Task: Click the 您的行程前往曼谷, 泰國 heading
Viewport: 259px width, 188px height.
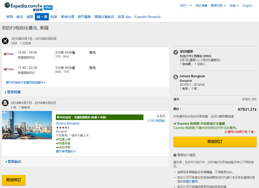Action: point(25,28)
